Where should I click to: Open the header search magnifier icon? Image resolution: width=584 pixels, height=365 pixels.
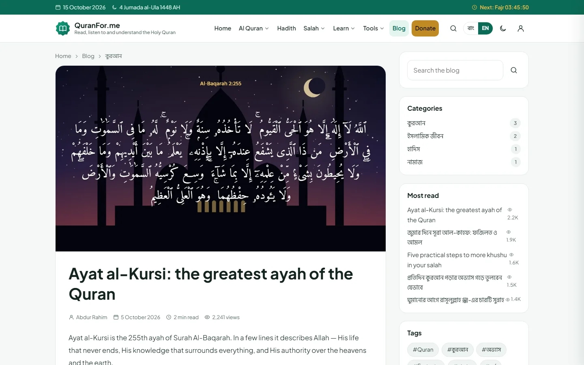point(453,28)
